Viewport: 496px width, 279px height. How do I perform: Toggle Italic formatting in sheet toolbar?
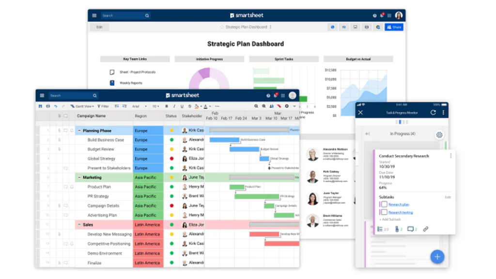click(x=174, y=106)
